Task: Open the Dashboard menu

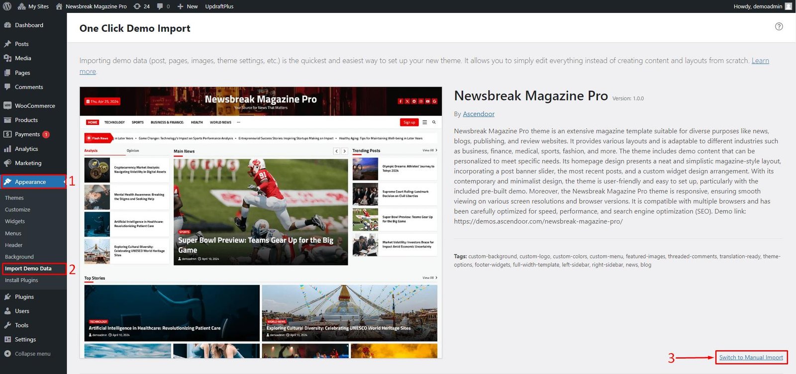Action: (x=29, y=25)
